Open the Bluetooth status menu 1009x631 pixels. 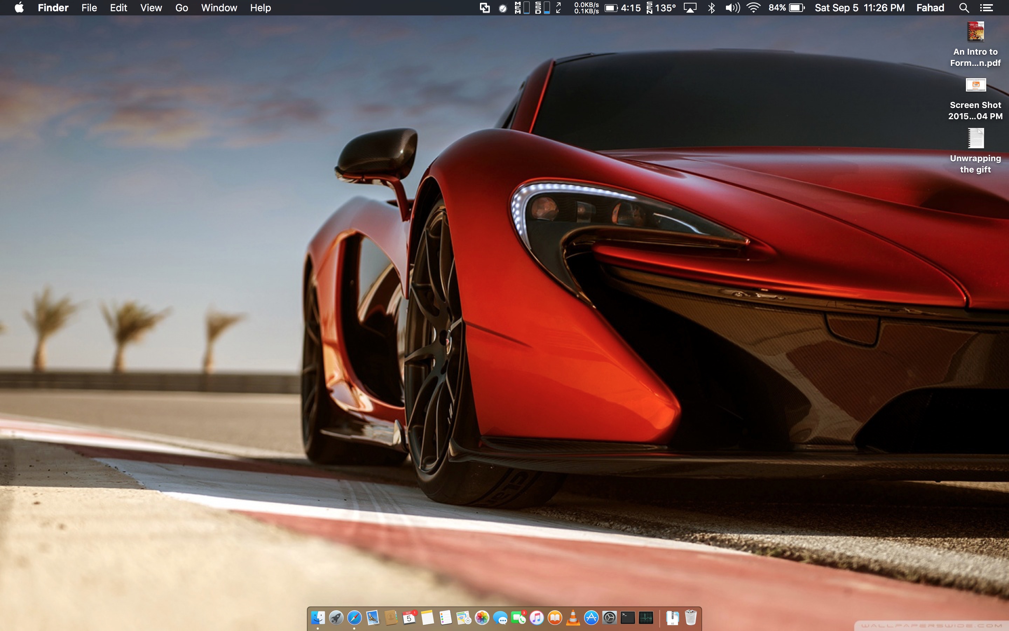pos(711,7)
